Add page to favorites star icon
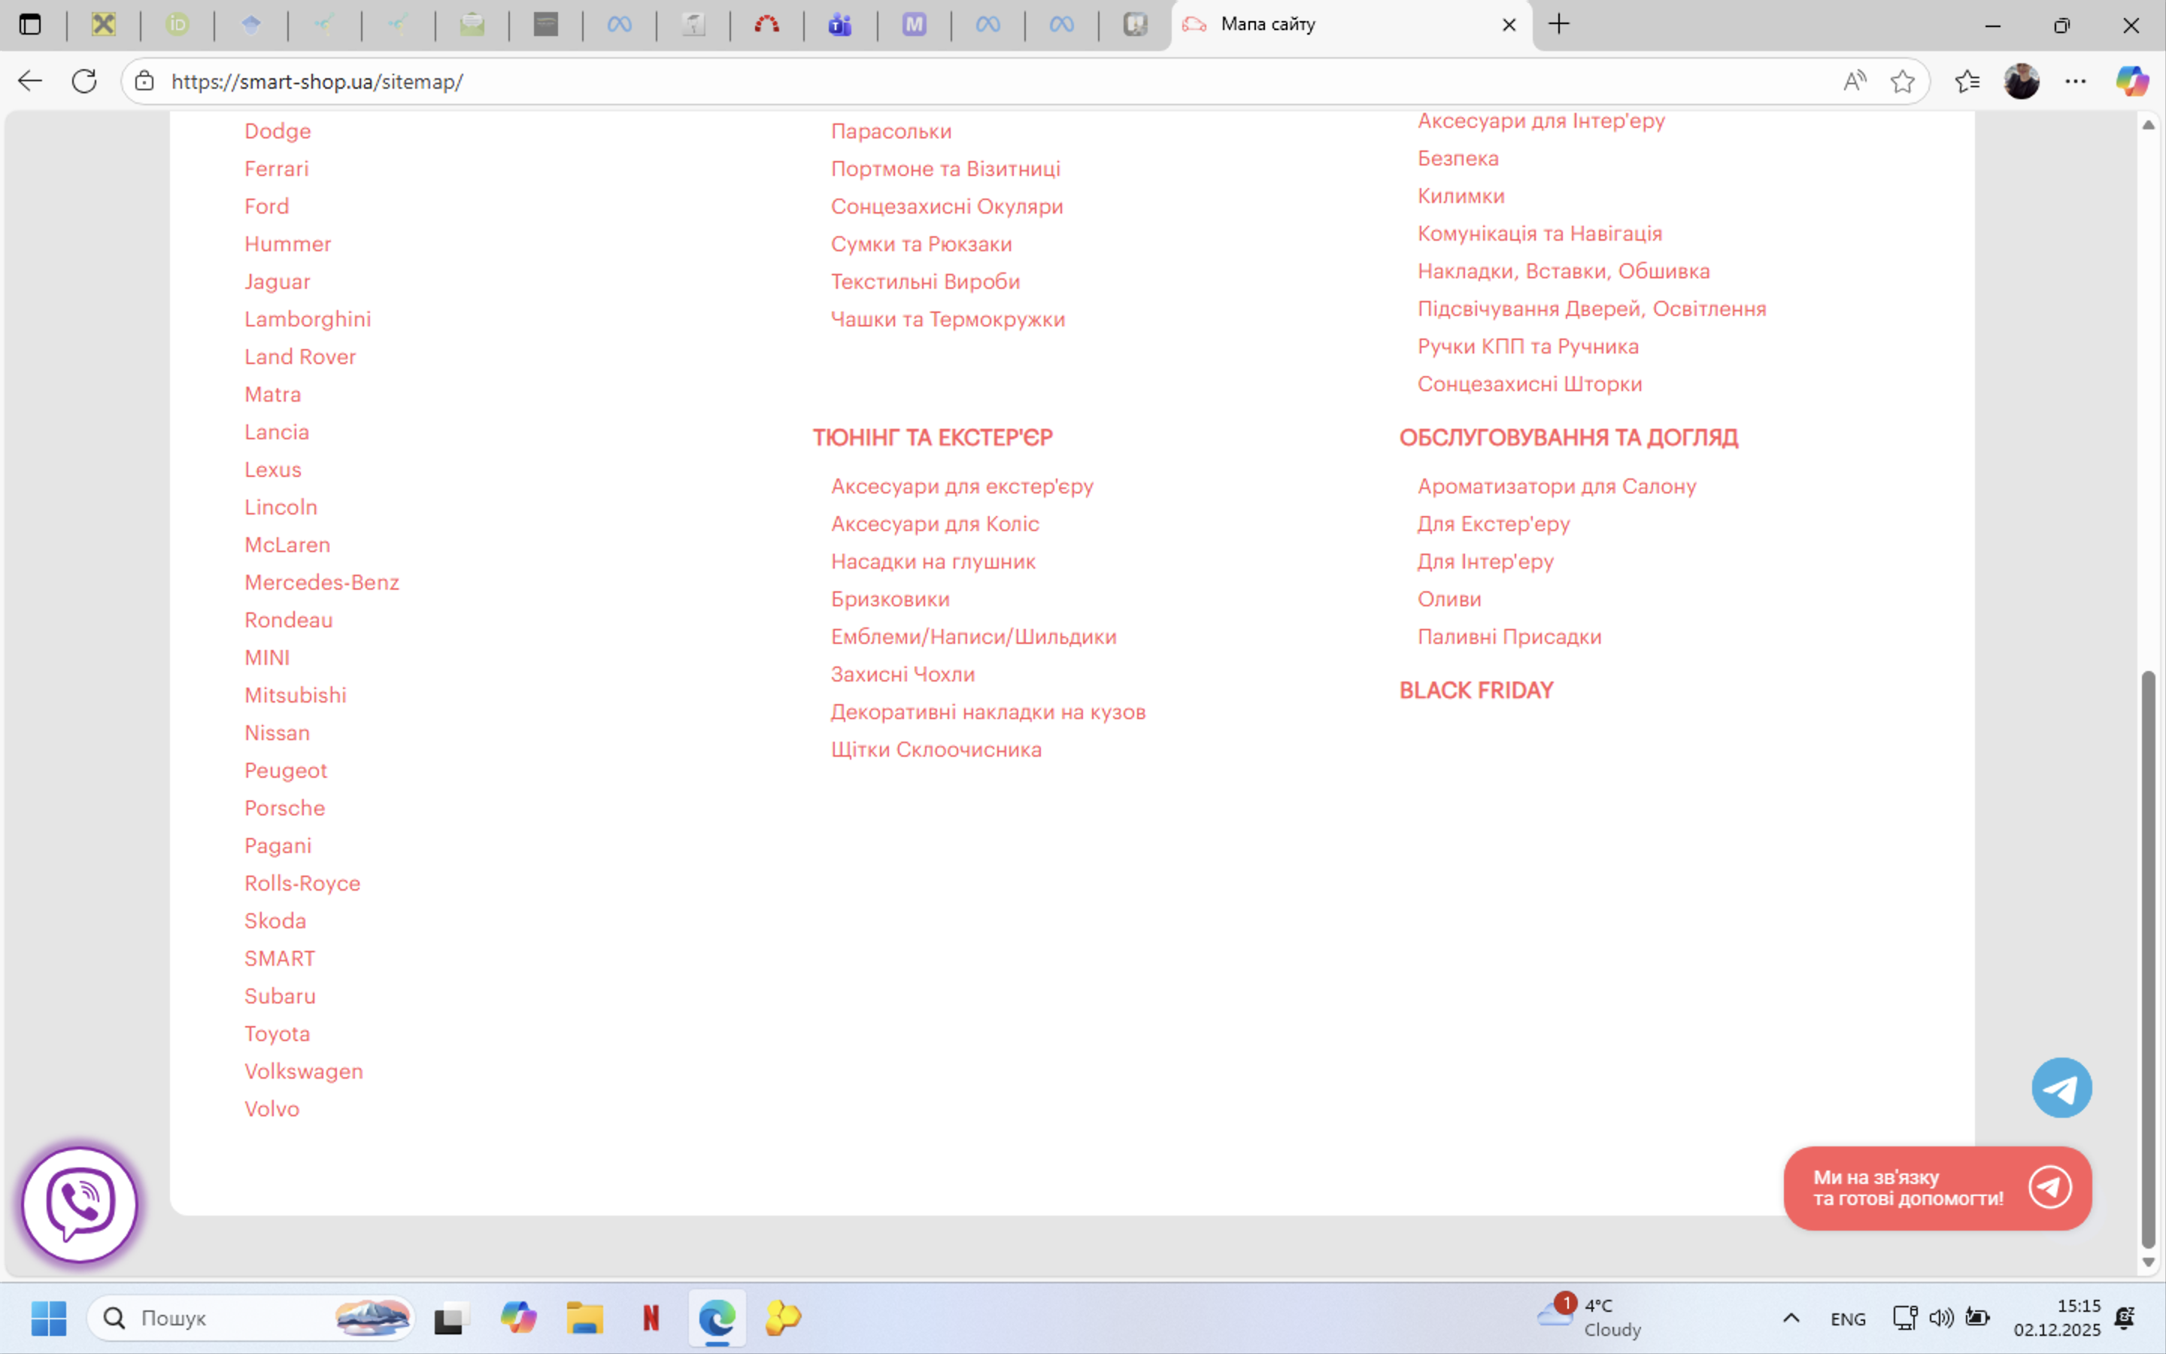This screenshot has height=1354, width=2166. (x=1902, y=81)
